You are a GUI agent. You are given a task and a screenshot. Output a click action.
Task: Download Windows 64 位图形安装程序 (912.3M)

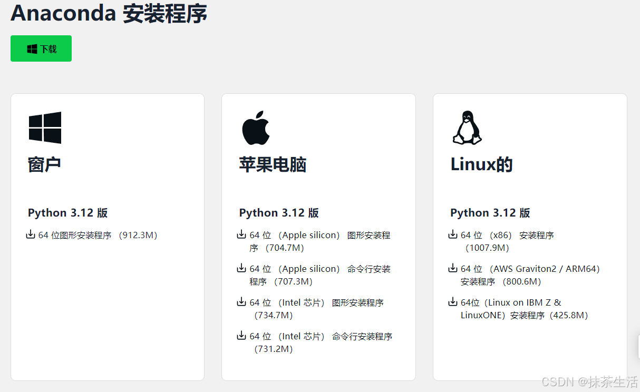point(98,235)
